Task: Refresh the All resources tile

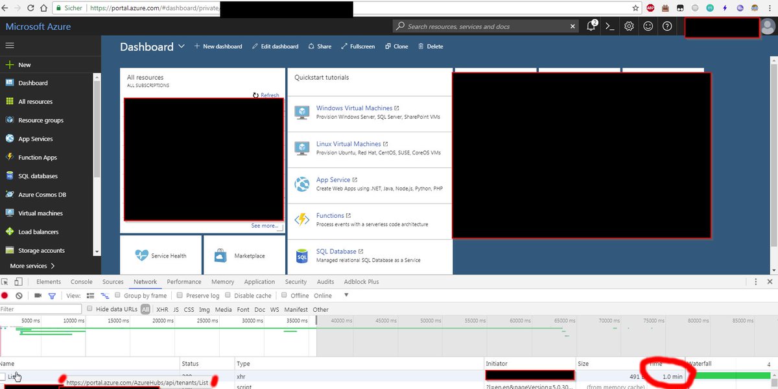Action: pyautogui.click(x=266, y=95)
